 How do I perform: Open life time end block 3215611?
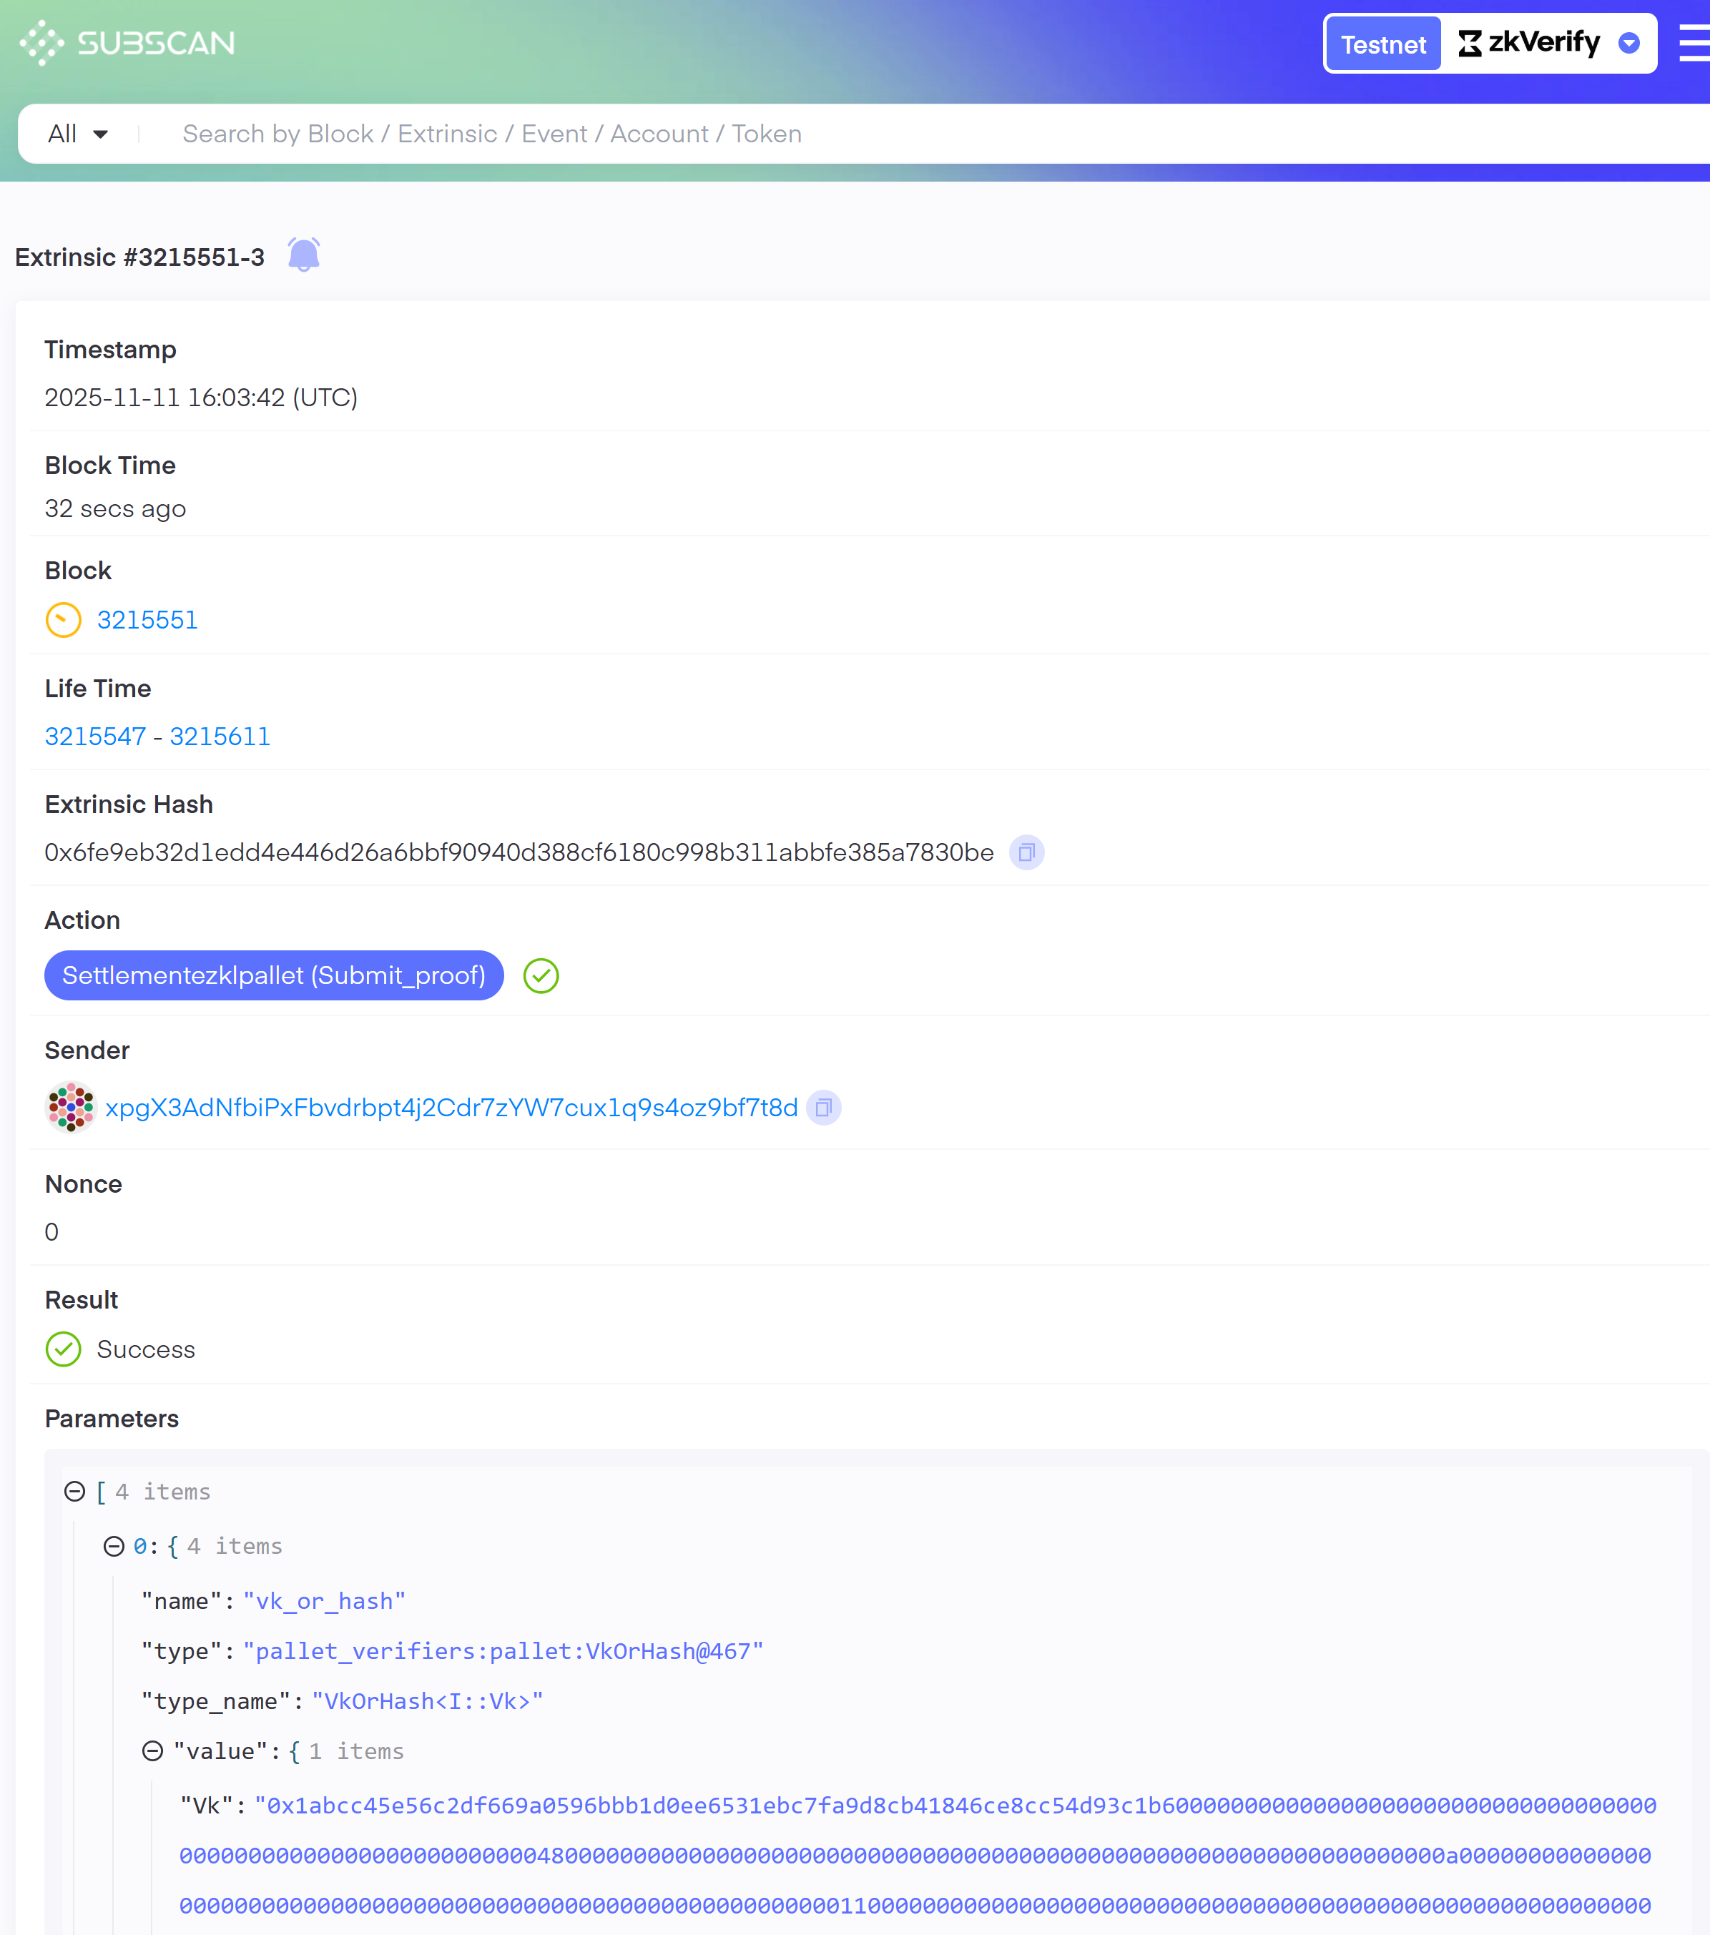(x=220, y=737)
